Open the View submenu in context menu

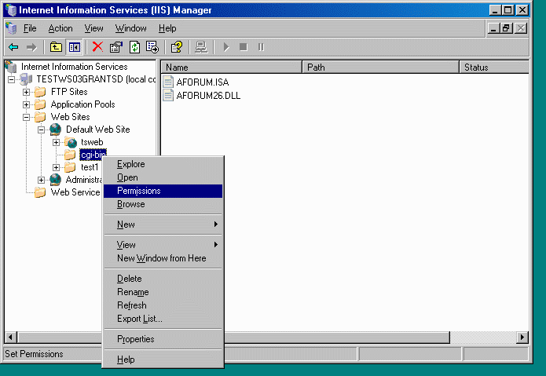click(163, 245)
